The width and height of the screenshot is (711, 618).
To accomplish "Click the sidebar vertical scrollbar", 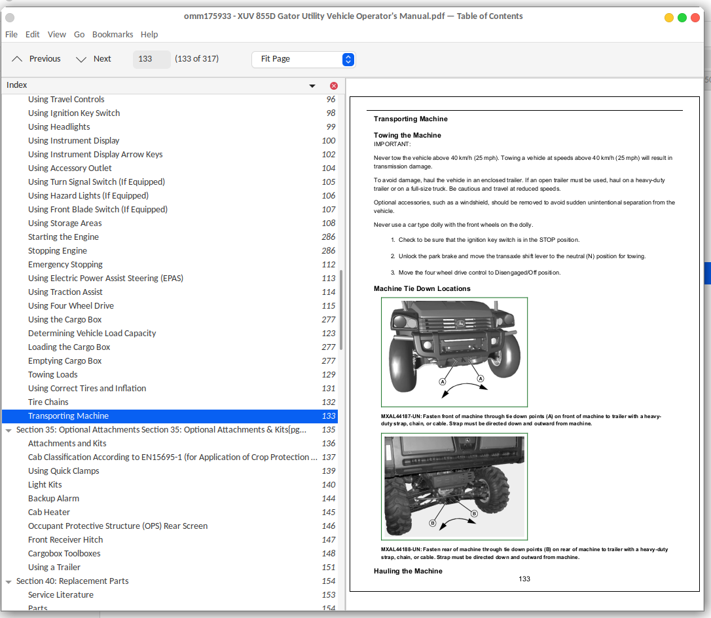I will [x=340, y=308].
